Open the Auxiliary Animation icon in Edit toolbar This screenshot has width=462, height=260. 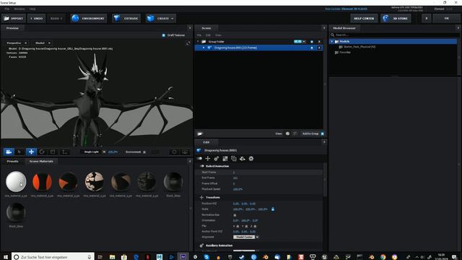217,159
